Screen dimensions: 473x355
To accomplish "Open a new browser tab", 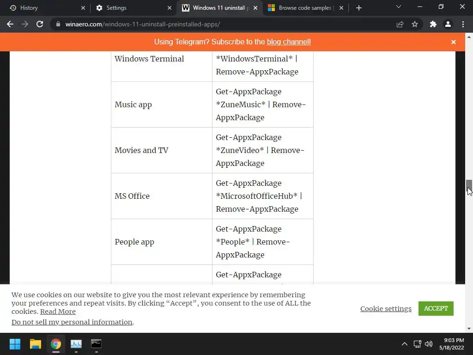I will [358, 8].
